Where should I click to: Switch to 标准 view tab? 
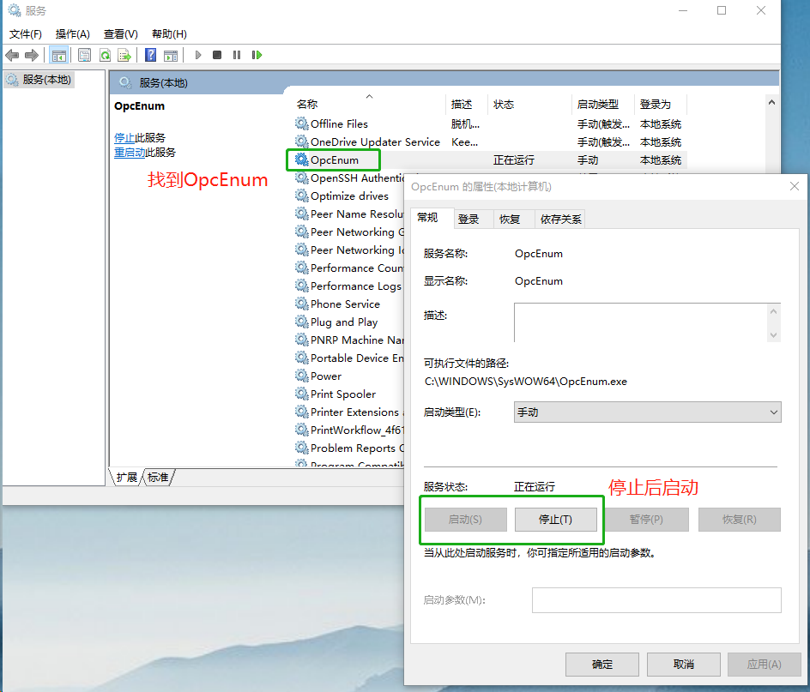click(158, 477)
